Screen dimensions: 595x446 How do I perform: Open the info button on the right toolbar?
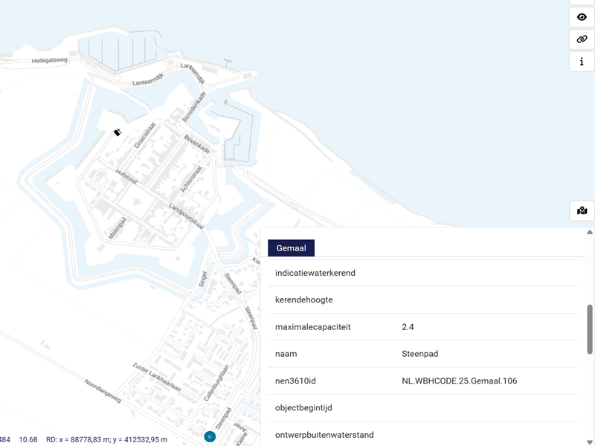point(582,62)
